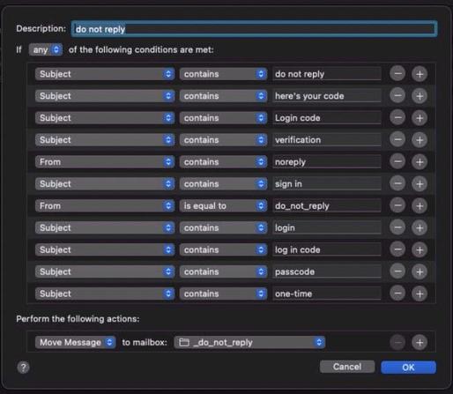Open Subject dropdown in 'passcode' row

pos(105,271)
